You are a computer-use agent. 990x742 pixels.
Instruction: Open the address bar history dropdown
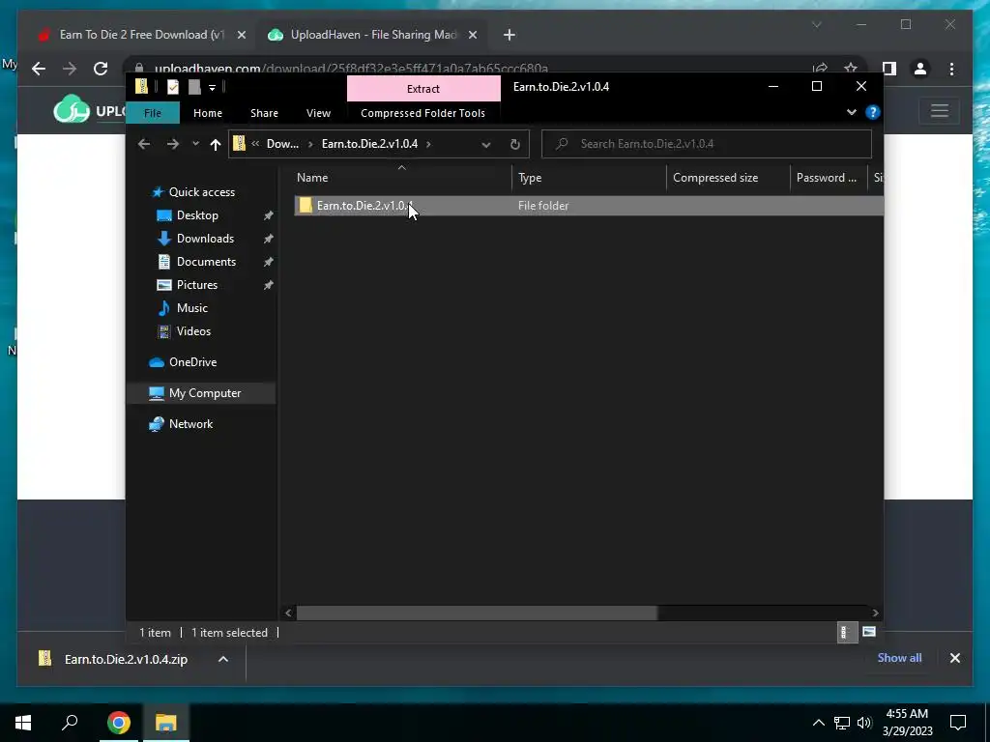coord(485,145)
